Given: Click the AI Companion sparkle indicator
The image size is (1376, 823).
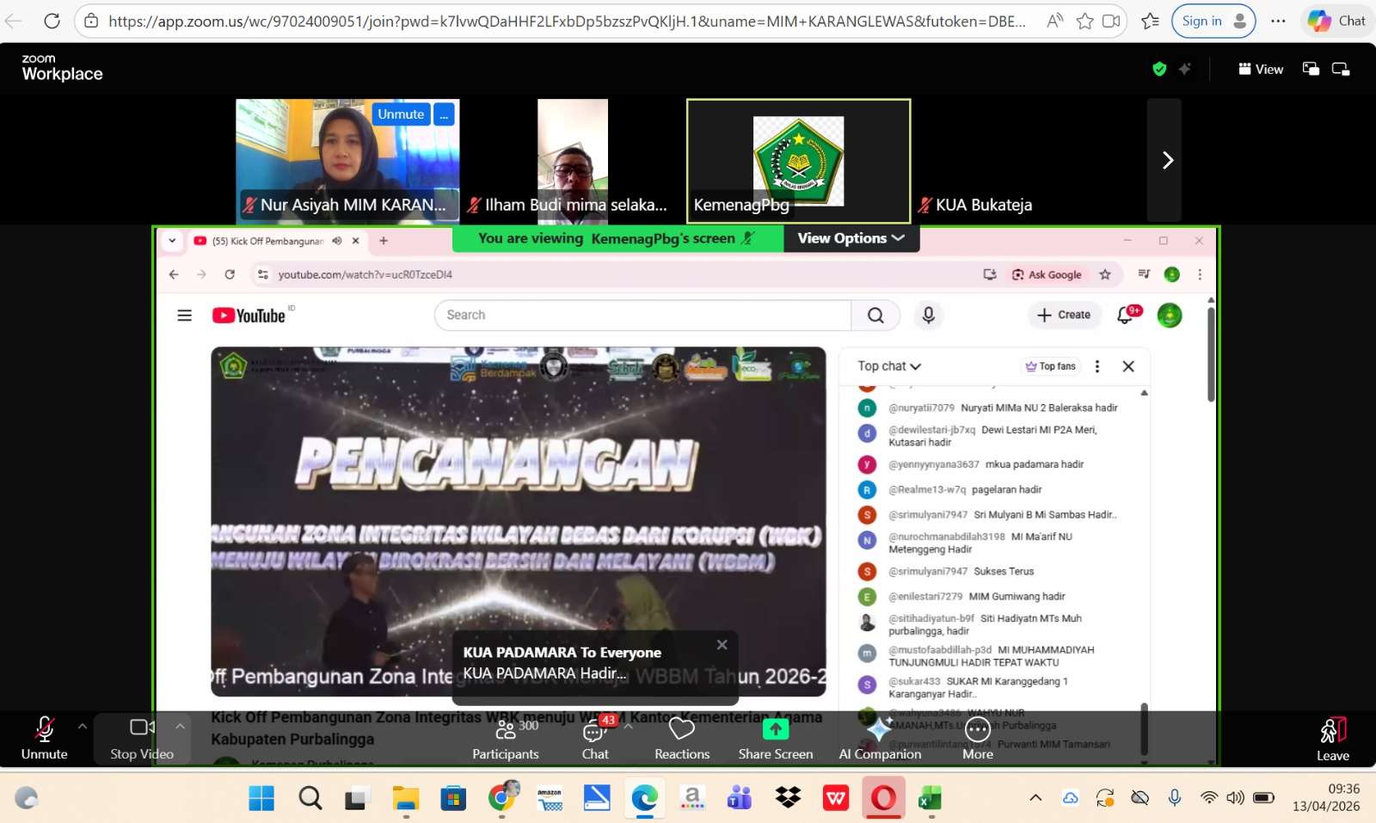Looking at the screenshot, I should coord(1185,69).
